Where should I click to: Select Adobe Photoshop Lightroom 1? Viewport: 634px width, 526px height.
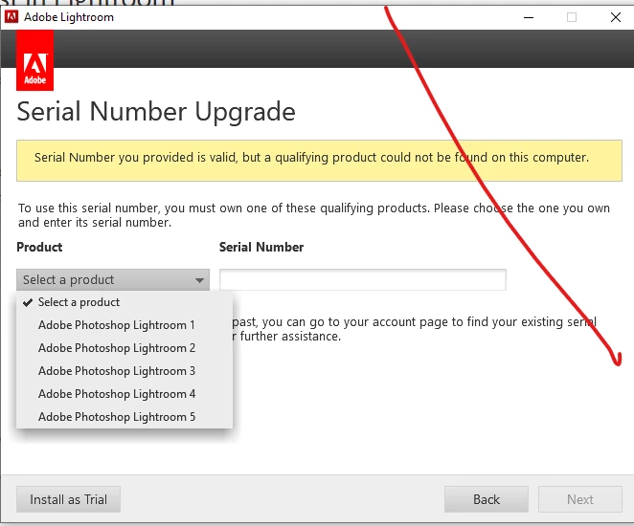point(125,325)
